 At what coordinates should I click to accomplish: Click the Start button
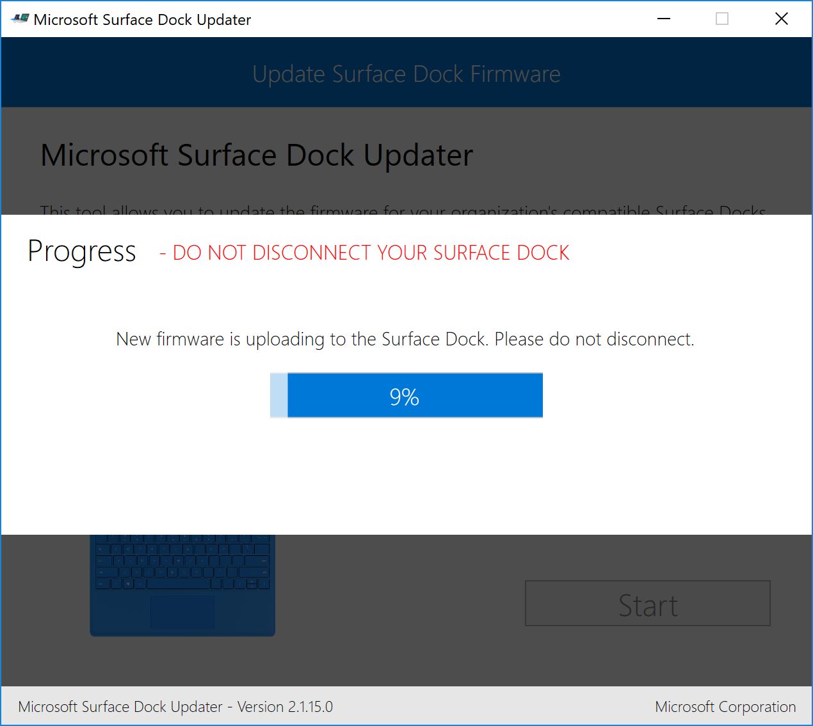coord(647,603)
